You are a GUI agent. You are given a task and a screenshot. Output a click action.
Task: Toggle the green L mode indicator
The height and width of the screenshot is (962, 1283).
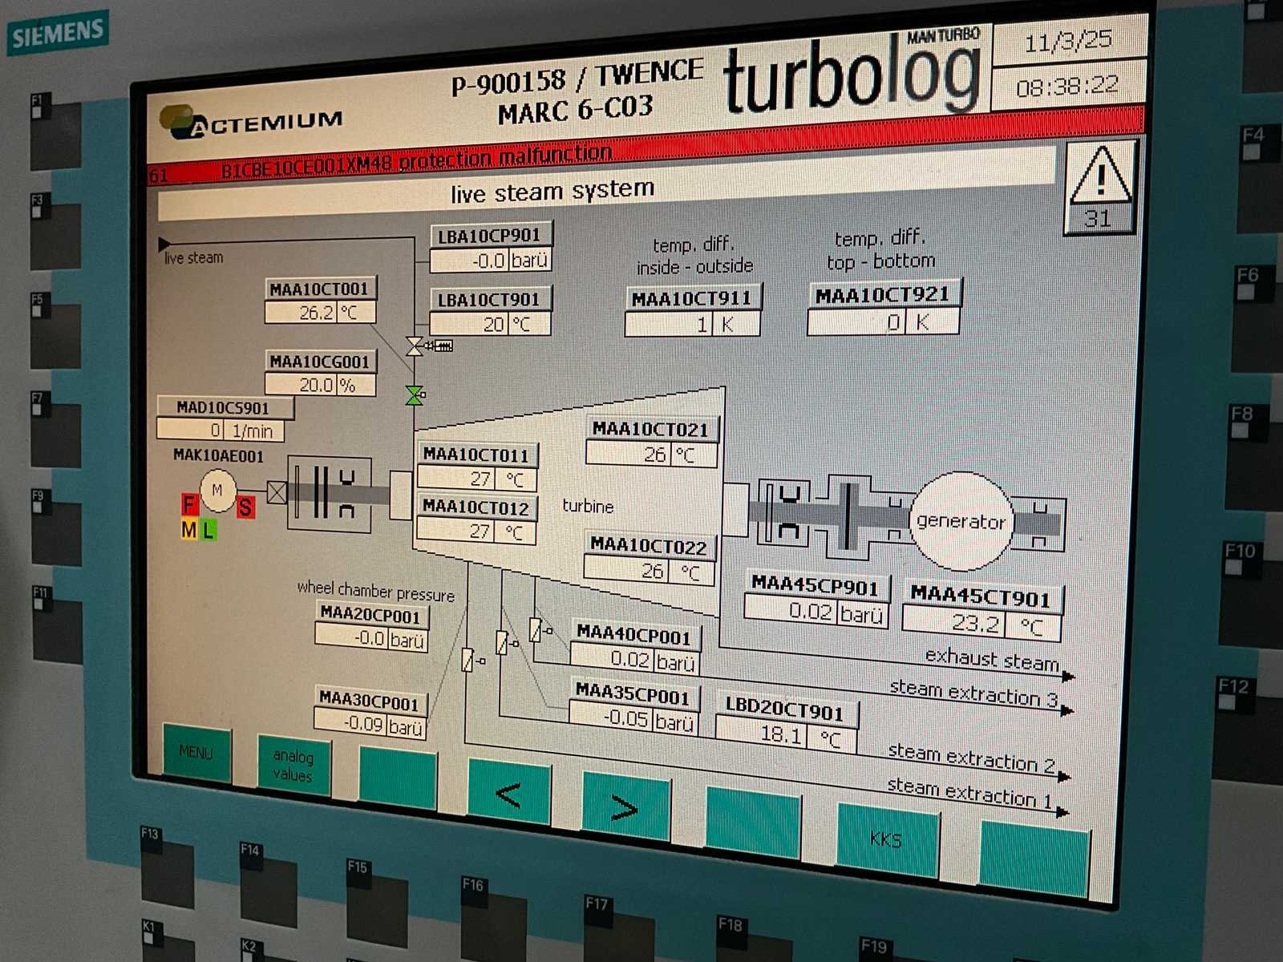pos(208,530)
